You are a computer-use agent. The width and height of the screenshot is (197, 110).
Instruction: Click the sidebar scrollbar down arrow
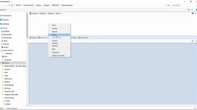[x=27, y=106]
